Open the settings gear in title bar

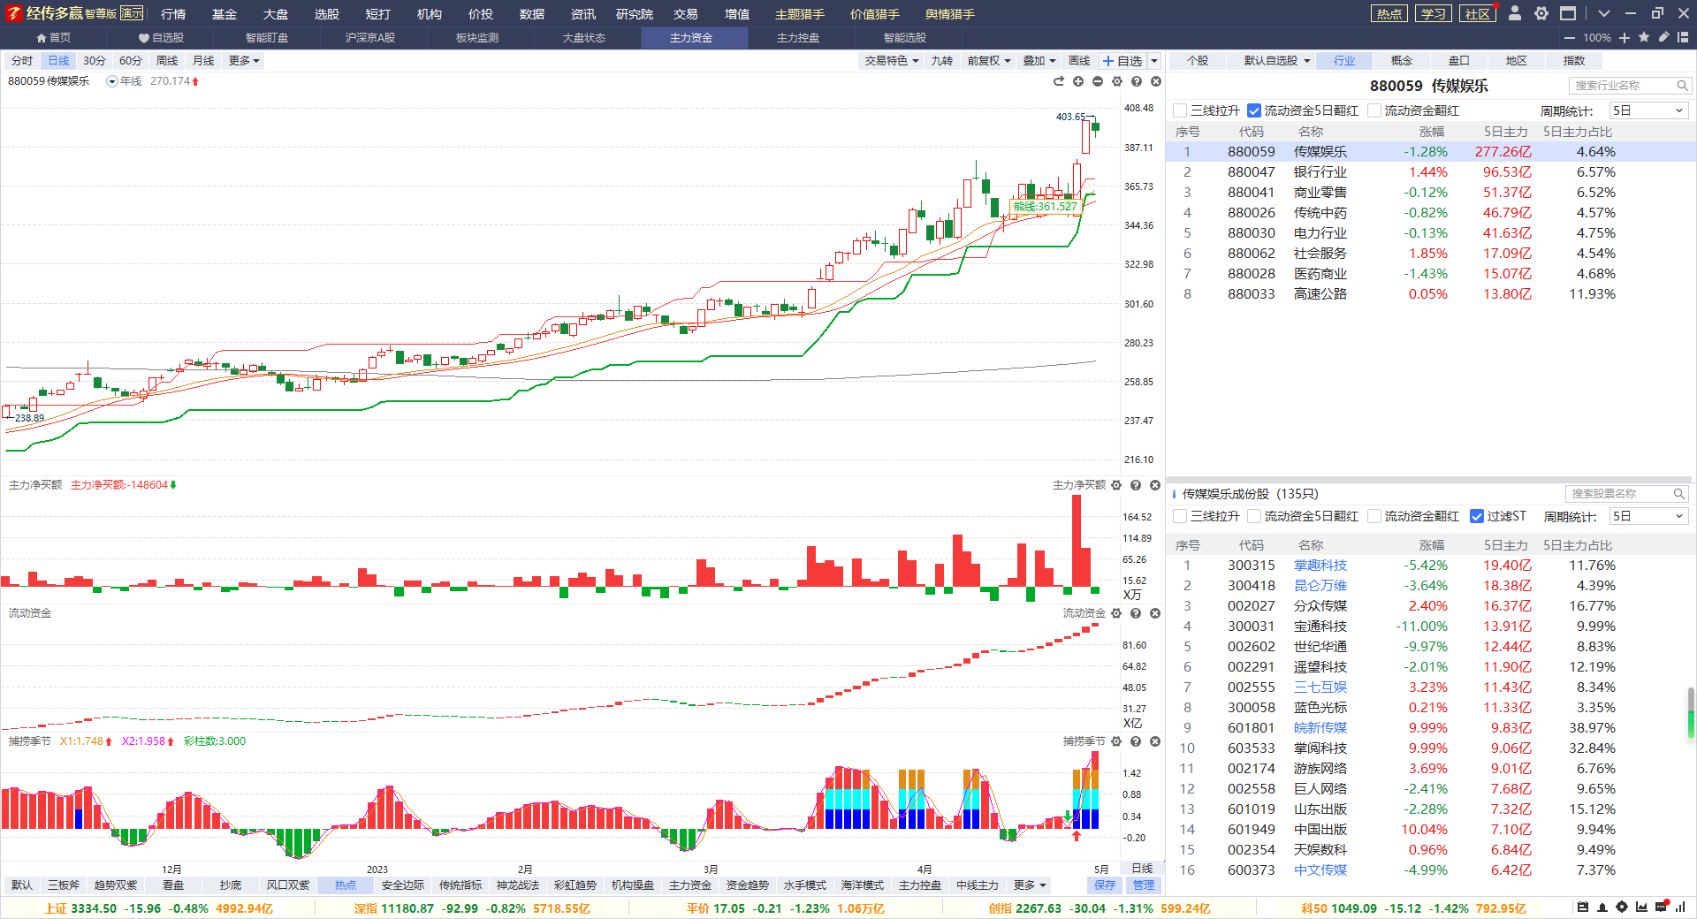click(1541, 13)
